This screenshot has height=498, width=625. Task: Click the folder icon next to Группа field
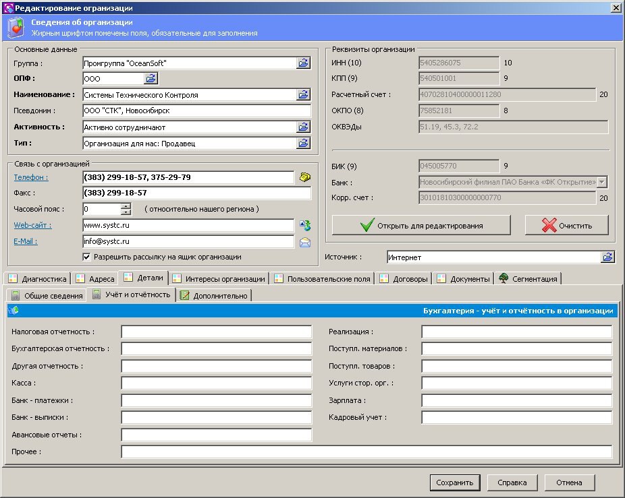click(x=304, y=63)
